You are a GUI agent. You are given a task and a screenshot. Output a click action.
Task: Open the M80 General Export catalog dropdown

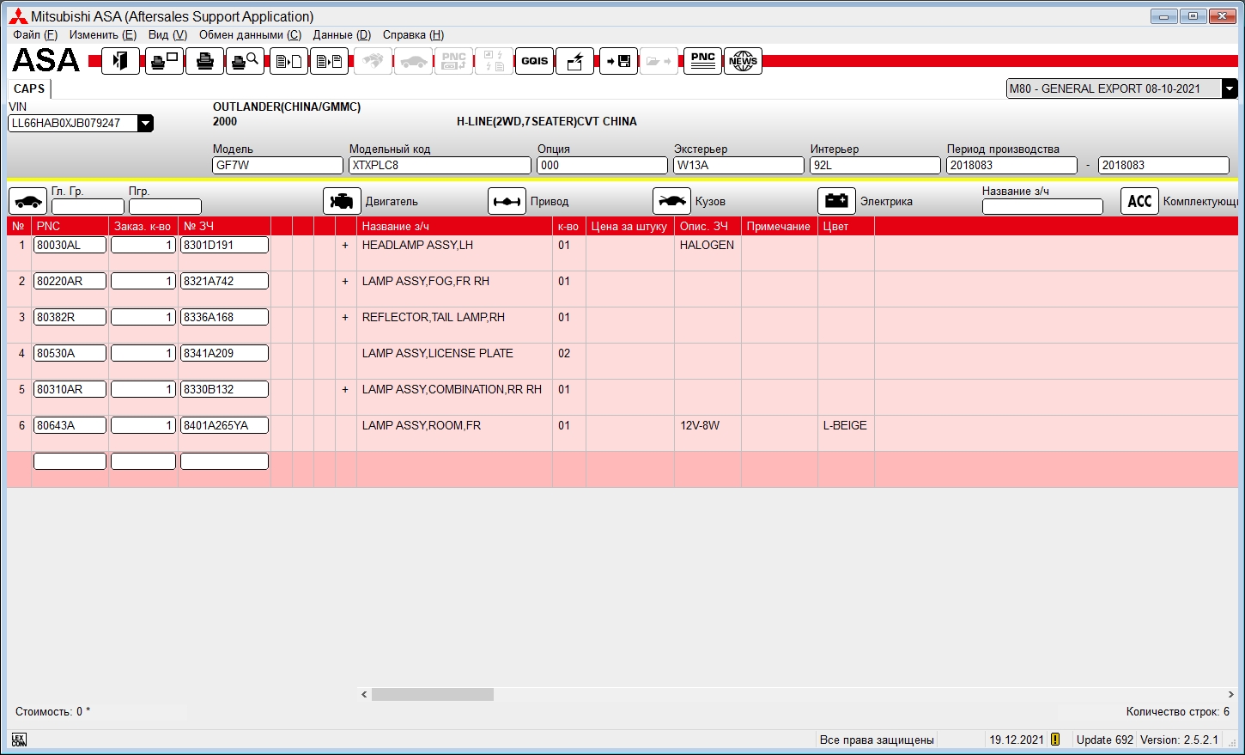pyautogui.click(x=1230, y=88)
